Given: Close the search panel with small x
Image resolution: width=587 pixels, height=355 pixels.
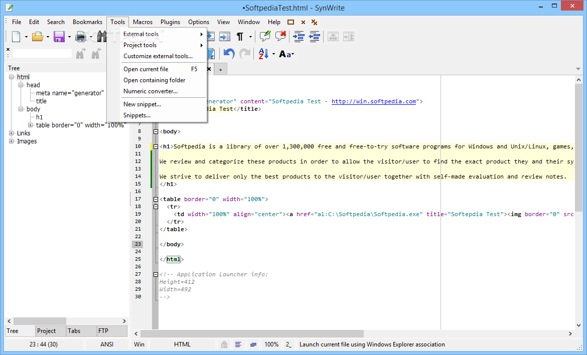Looking at the screenshot, I should [8, 49].
